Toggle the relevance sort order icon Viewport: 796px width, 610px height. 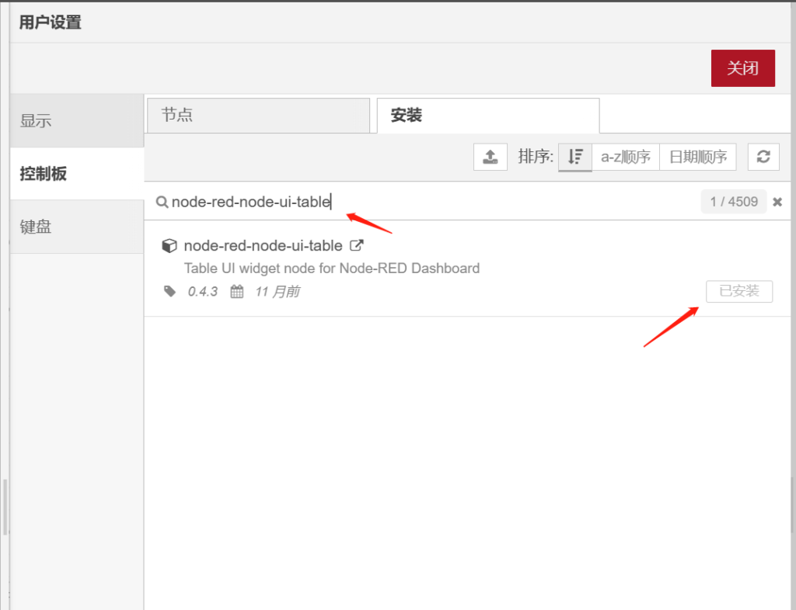pos(575,157)
